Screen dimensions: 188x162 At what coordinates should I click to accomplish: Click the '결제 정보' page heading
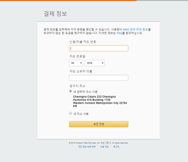pos(55,14)
